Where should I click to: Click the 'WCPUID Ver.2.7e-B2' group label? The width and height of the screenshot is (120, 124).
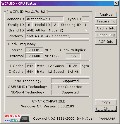tap(27, 12)
